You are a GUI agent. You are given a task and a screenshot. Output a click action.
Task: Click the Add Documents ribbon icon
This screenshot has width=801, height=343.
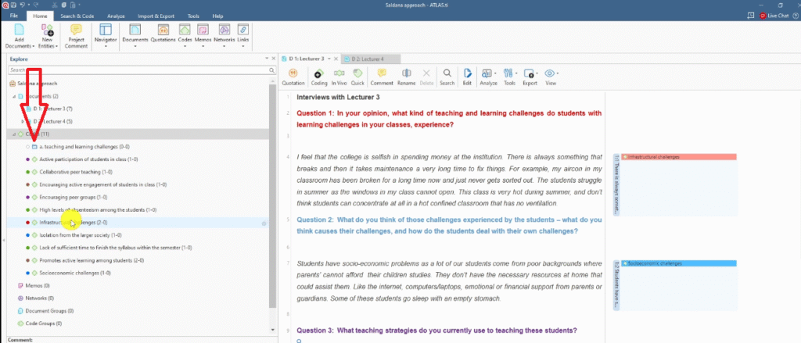pyautogui.click(x=18, y=30)
